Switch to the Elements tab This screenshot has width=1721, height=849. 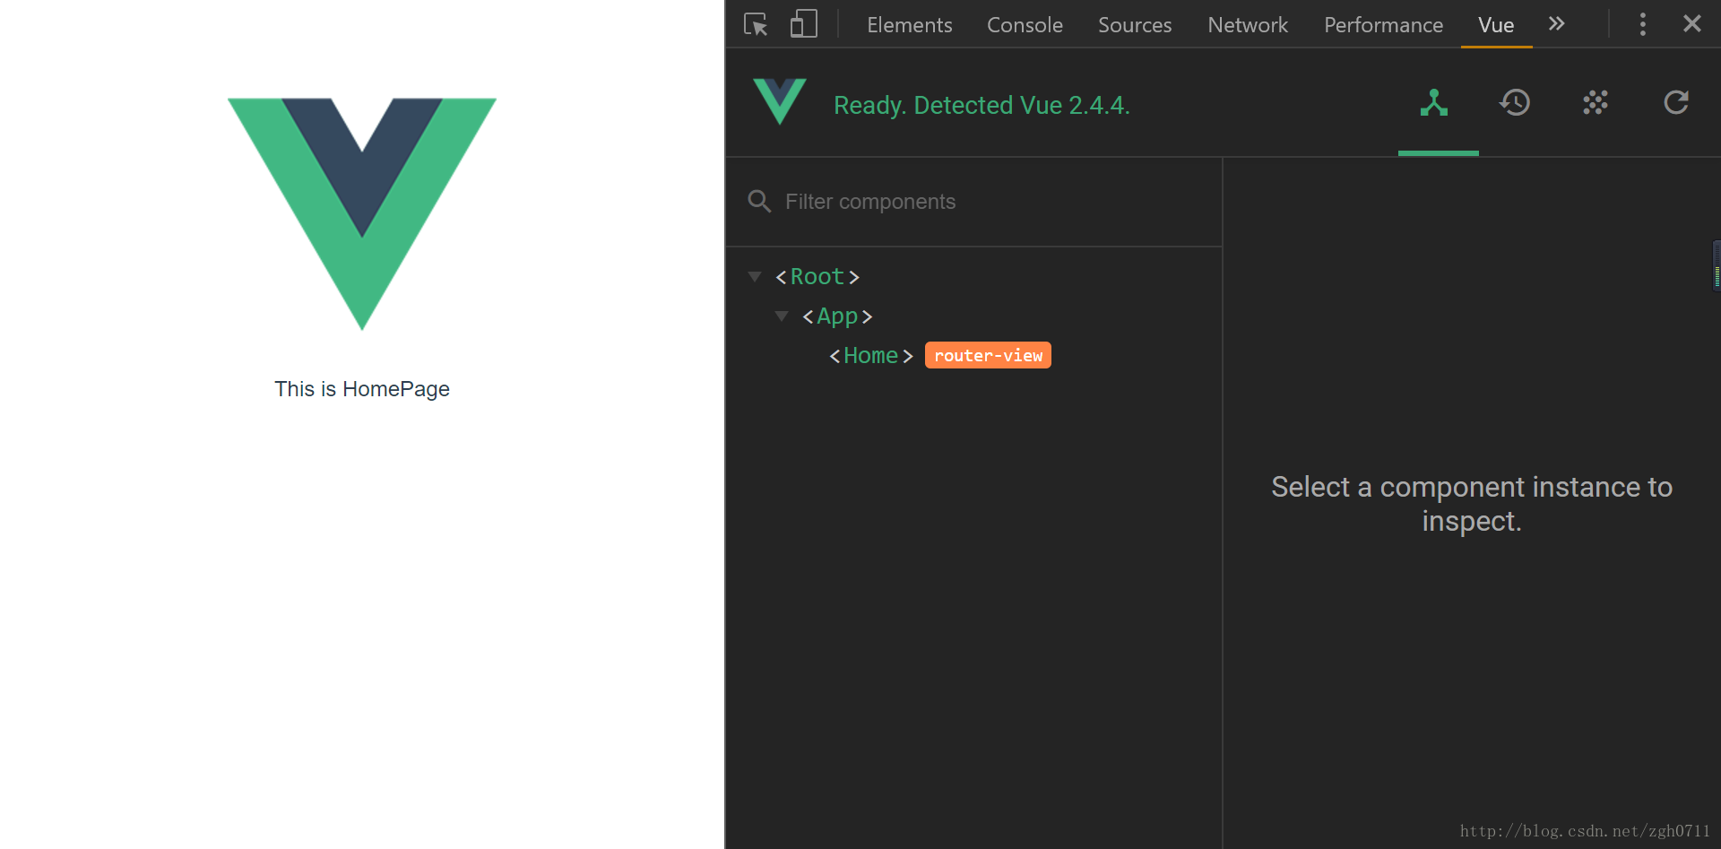pos(909,25)
